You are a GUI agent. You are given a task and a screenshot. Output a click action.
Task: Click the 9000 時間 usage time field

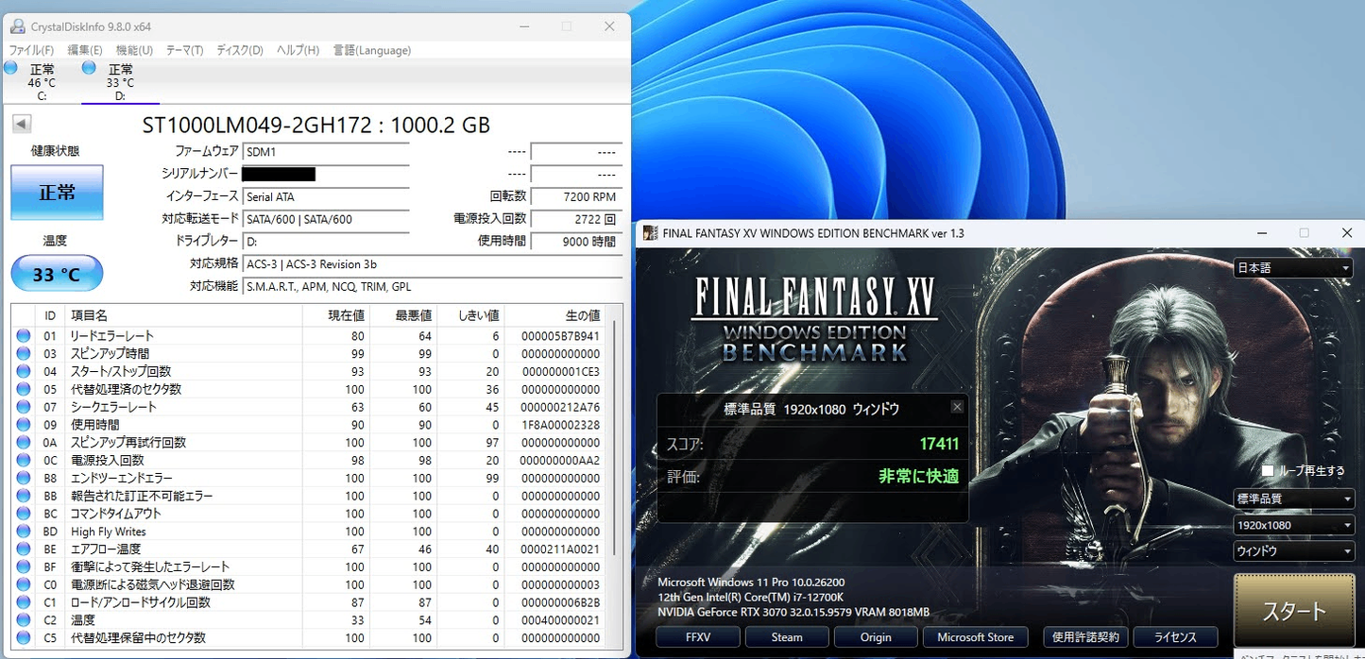pos(576,242)
